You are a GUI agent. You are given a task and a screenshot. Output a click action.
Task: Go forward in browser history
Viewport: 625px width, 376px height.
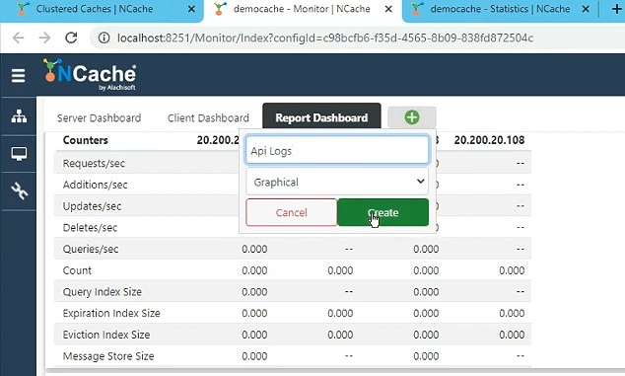[x=44, y=38]
